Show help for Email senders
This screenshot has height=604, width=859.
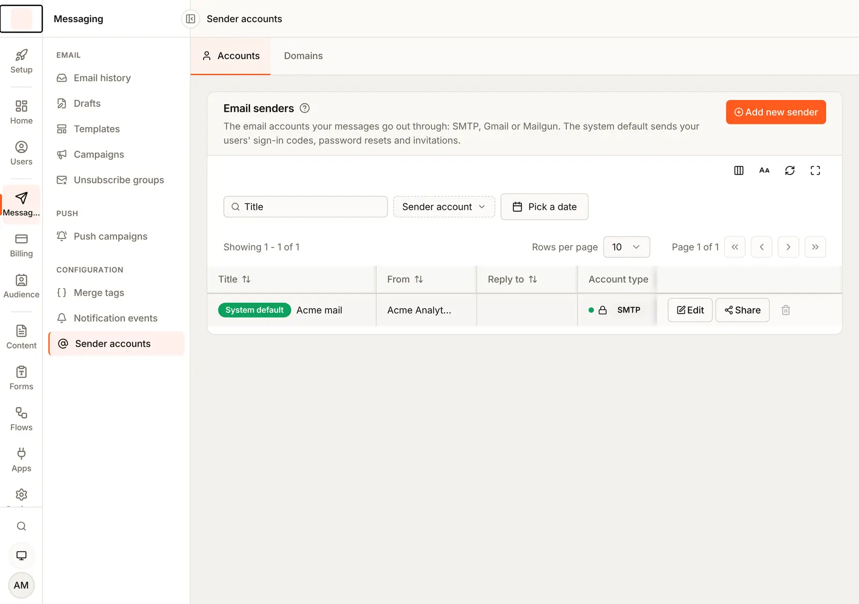304,108
